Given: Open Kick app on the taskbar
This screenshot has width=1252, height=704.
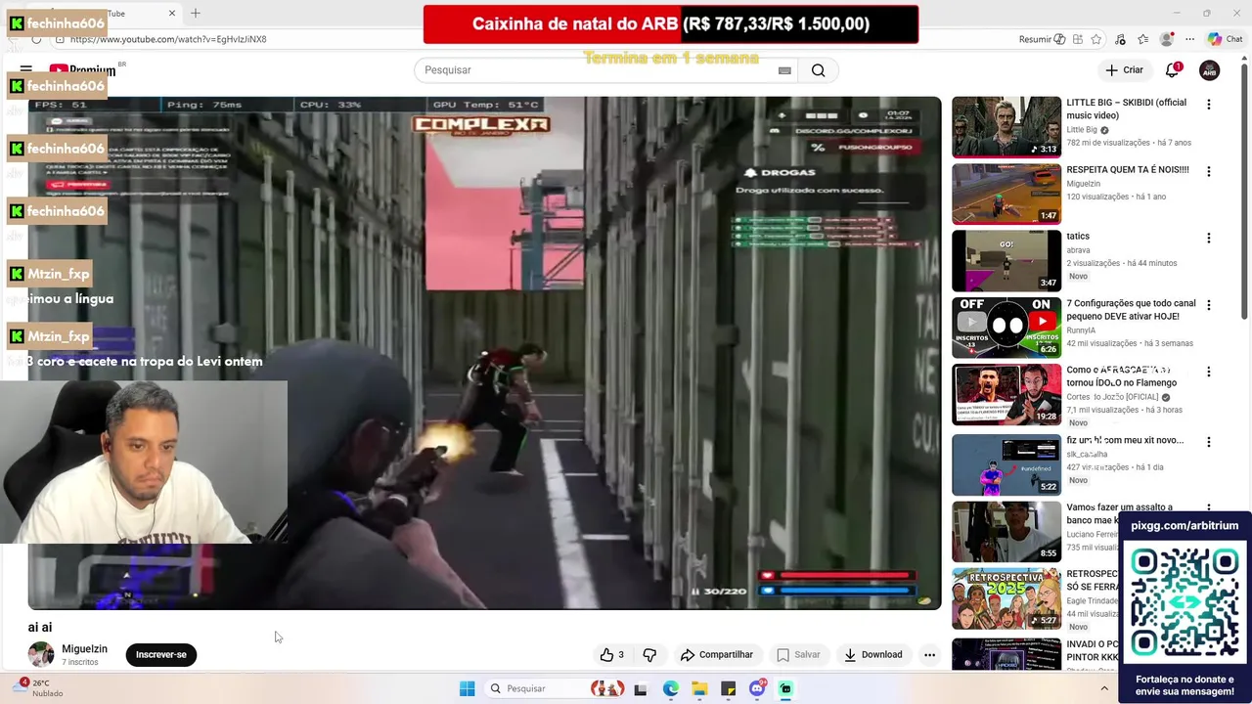Looking at the screenshot, I should click(785, 688).
